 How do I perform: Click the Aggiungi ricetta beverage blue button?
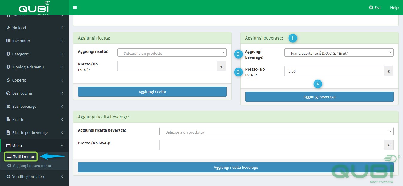pos(236,167)
